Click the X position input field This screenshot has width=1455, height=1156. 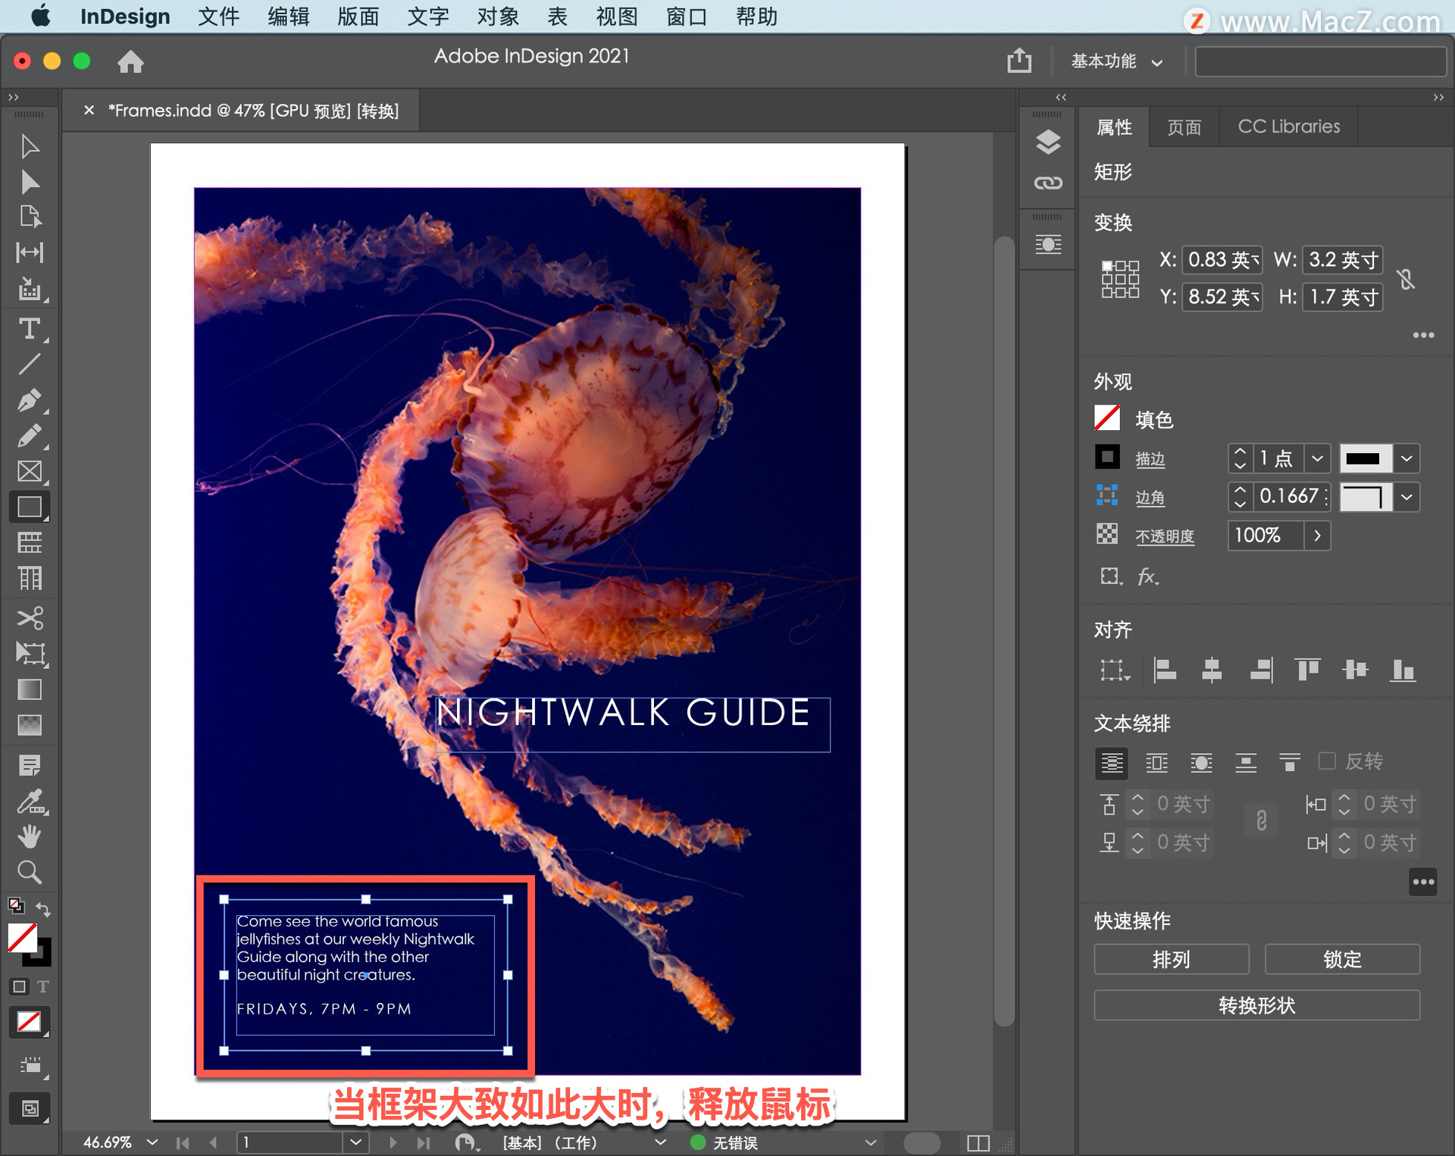pos(1222,260)
